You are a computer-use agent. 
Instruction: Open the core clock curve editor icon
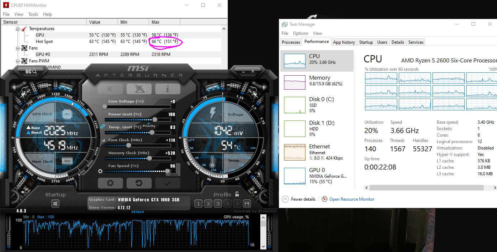103,141
